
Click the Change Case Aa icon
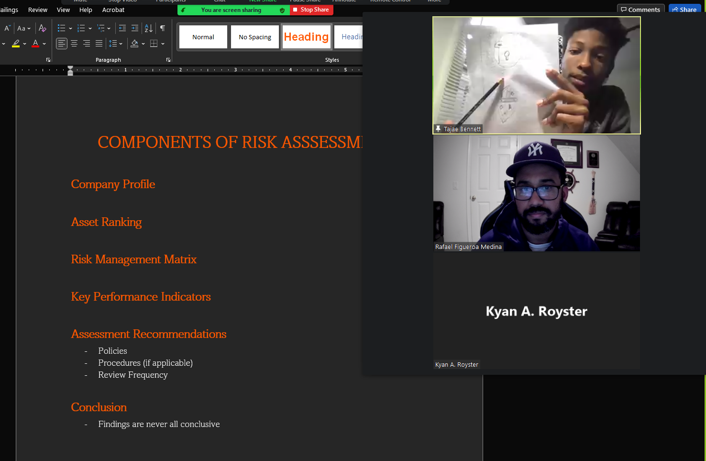(21, 28)
